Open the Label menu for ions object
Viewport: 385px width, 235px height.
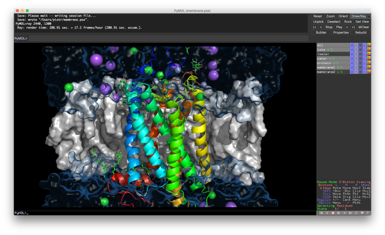(364, 50)
